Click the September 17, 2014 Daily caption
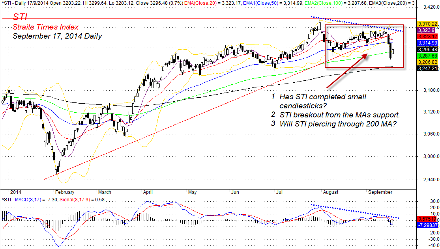The width and height of the screenshot is (440, 249). (x=57, y=36)
